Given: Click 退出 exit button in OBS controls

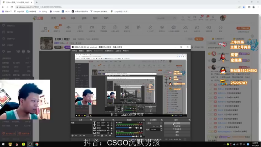Looking at the screenshot, I should [x=177, y=135].
